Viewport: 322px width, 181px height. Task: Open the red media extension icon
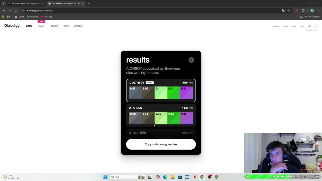coord(297,11)
